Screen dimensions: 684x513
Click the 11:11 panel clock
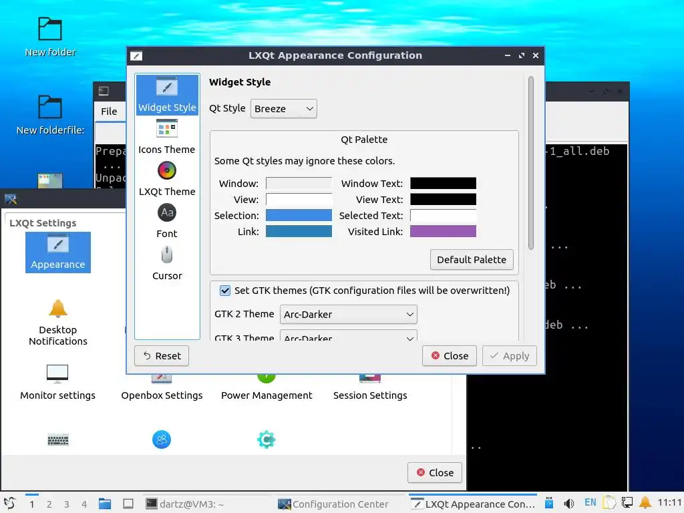(669, 502)
